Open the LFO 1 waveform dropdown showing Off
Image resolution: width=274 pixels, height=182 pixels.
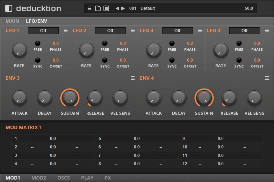point(43,31)
